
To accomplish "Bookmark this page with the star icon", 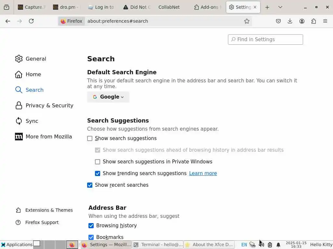I will coord(246,21).
